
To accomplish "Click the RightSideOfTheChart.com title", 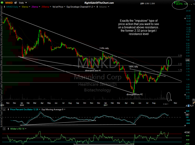I will (99, 3).
